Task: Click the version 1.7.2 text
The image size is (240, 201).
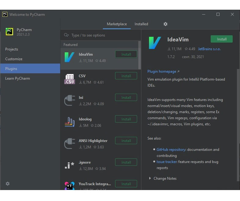Action: [171, 57]
